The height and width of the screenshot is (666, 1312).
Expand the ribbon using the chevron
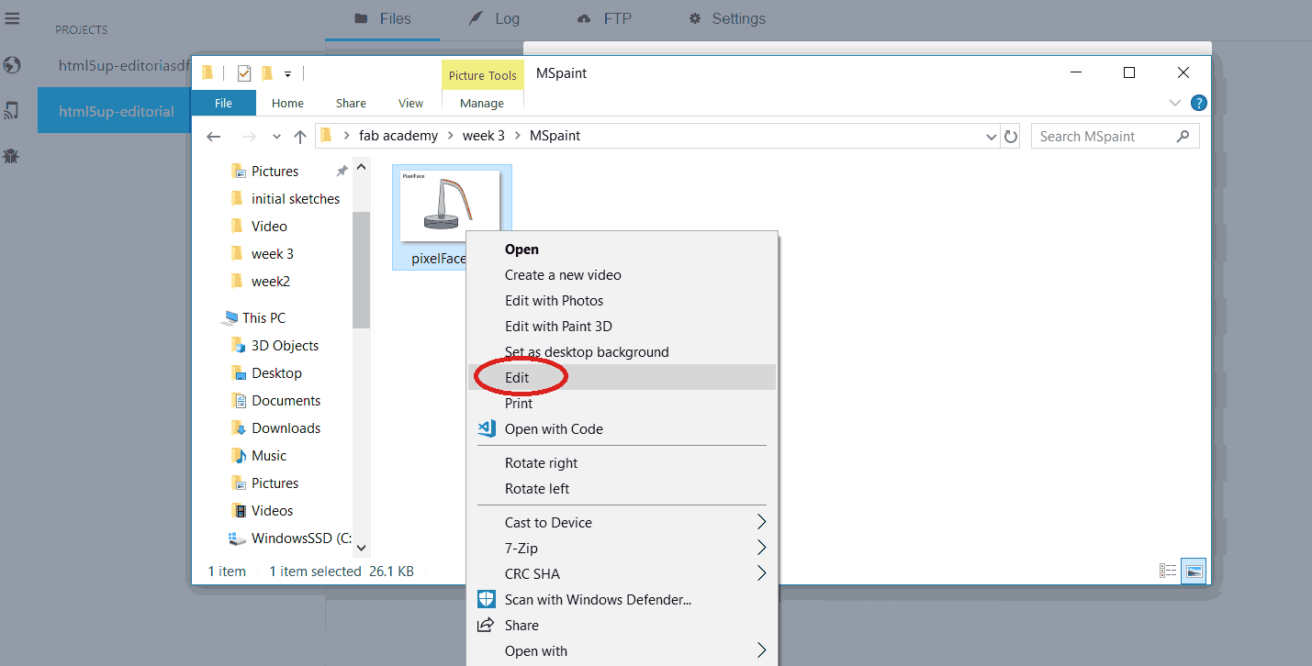[x=1175, y=103]
